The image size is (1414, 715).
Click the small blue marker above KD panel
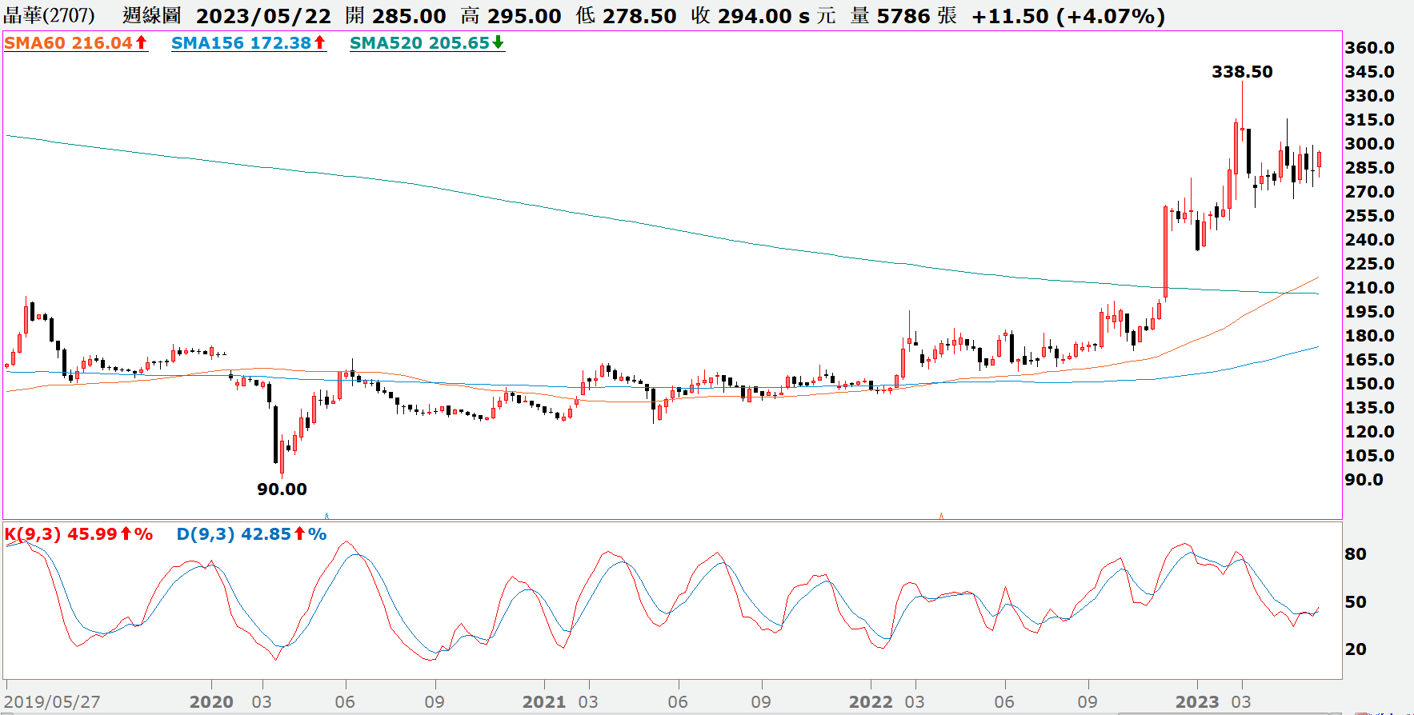326,516
